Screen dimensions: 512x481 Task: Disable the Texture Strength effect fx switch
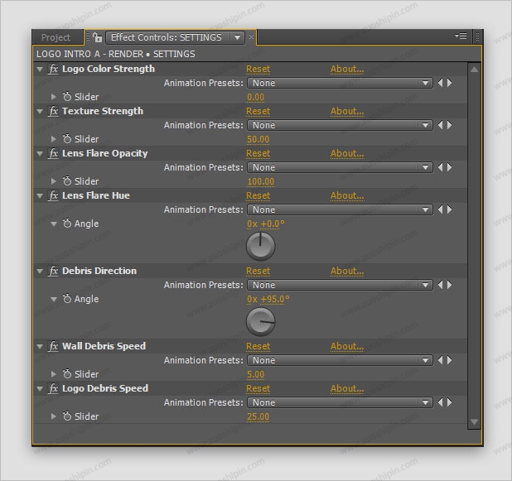[x=54, y=112]
